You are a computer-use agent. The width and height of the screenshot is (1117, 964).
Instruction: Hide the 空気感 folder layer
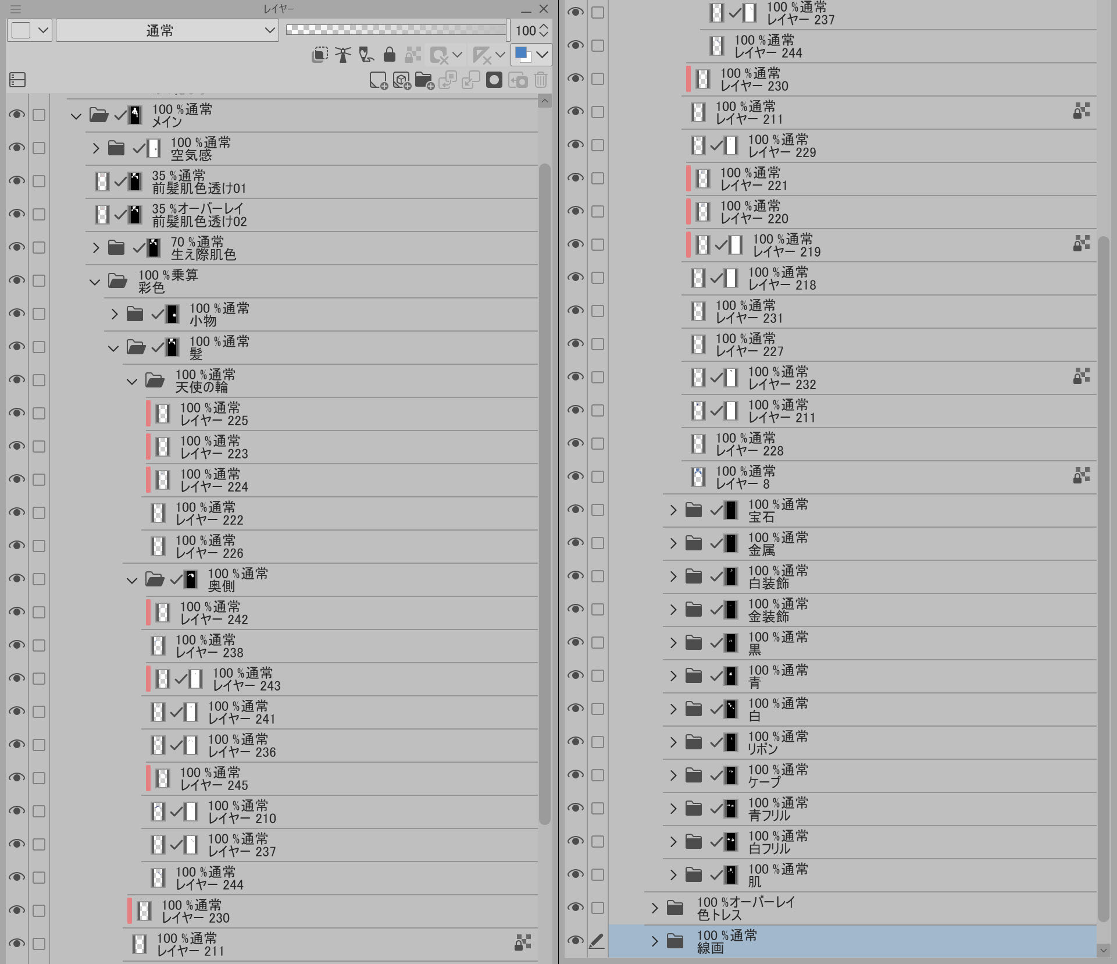[17, 148]
